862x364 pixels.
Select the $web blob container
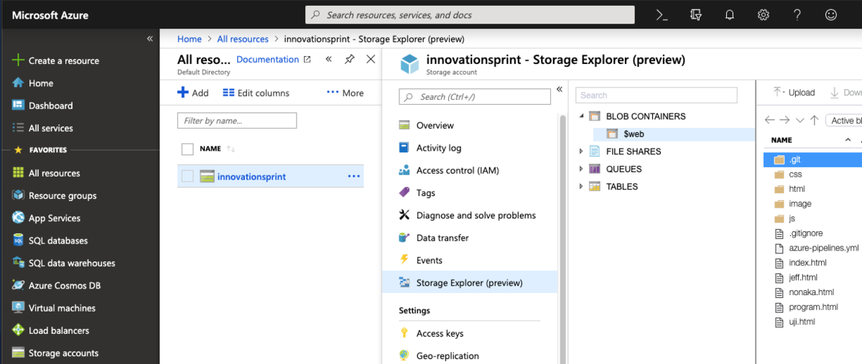tap(633, 134)
